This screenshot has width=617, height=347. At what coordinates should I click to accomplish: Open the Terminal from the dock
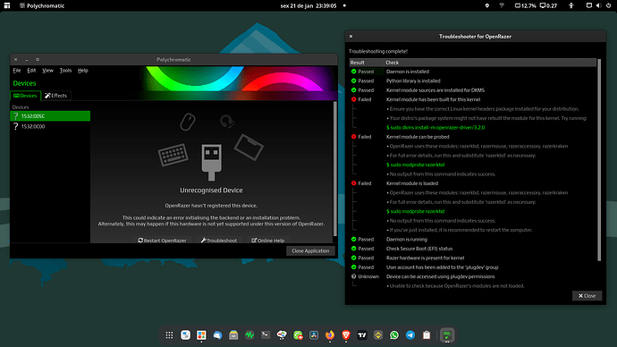pyautogui.click(x=266, y=335)
